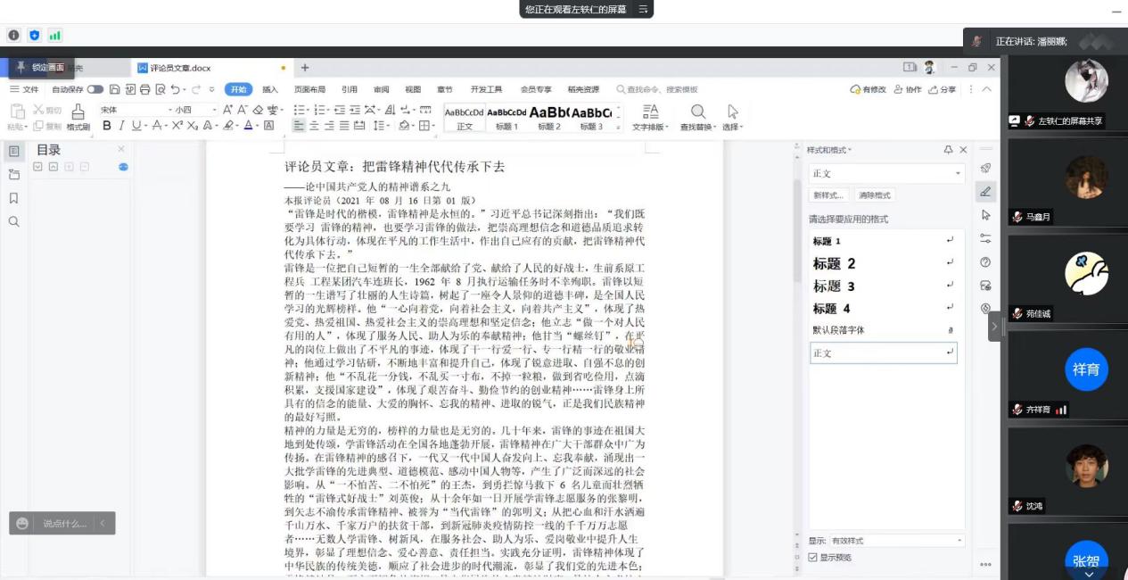Click the Find and Replace magnifier icon
This screenshot has height=580, width=1128.
[698, 112]
